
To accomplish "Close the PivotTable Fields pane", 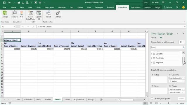I will (183, 33).
